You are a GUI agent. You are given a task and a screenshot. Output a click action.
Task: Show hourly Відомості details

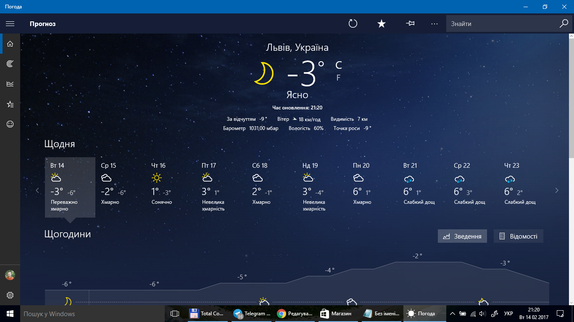coord(518,236)
